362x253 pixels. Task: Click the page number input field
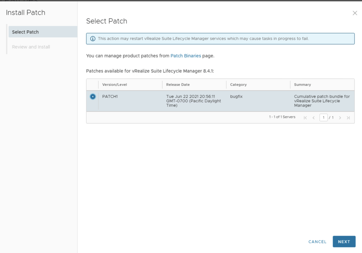pos(323,117)
